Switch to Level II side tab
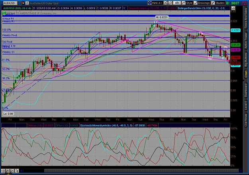249x175 pixels. click(246, 105)
